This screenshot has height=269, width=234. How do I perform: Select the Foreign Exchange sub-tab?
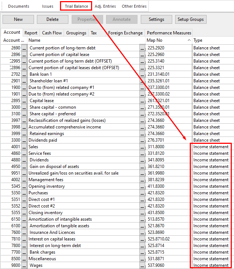pyautogui.click(x=125, y=33)
